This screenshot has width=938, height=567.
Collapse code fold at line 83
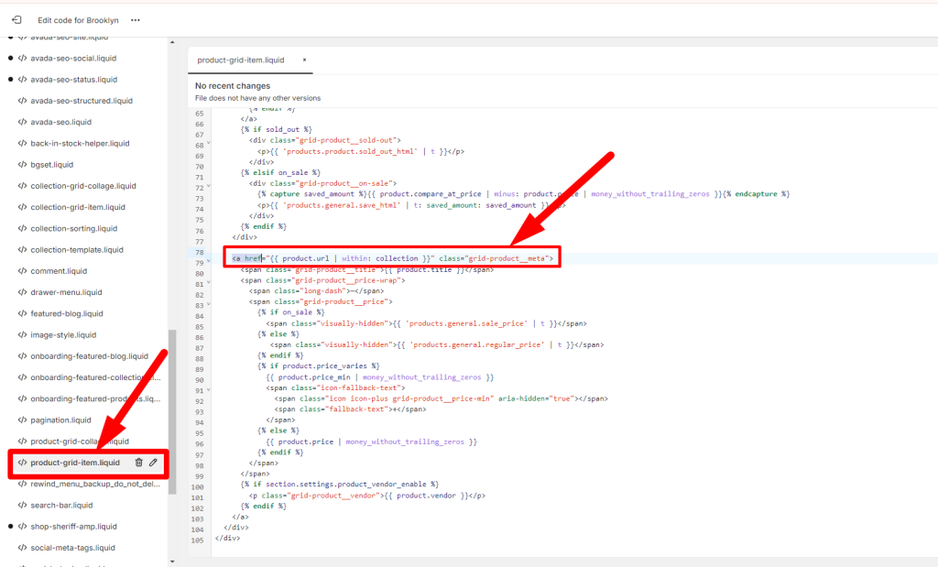[x=209, y=304]
